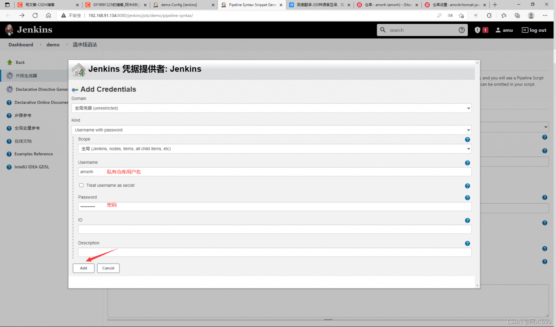The height and width of the screenshot is (327, 556).
Task: Open the amu user link
Action: click(x=504, y=30)
